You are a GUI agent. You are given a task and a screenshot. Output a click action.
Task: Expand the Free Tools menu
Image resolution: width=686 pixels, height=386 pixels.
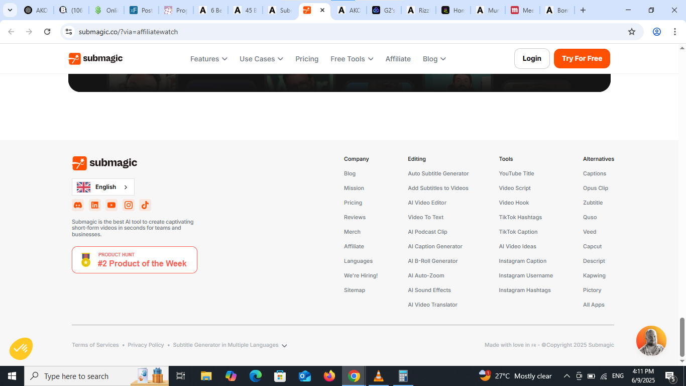pos(352,59)
